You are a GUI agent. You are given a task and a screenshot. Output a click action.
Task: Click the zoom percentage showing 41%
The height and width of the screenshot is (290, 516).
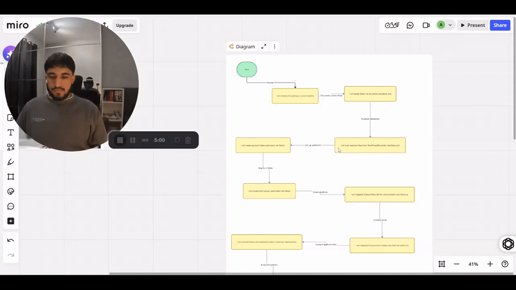point(473,264)
